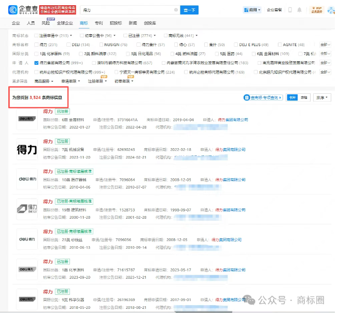
Task: Expand the 商品服务 filter
Action: 44,81
